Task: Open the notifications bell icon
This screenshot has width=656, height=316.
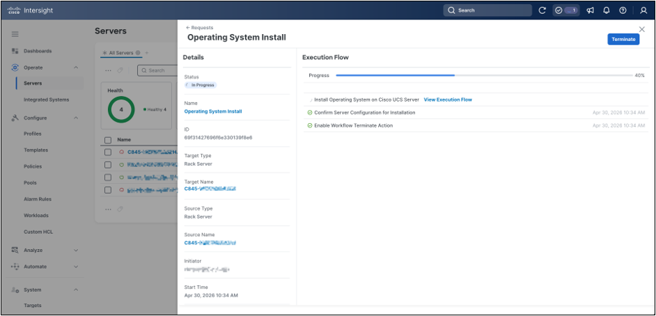Action: (x=607, y=10)
